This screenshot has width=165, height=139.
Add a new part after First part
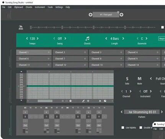coord(121,15)
